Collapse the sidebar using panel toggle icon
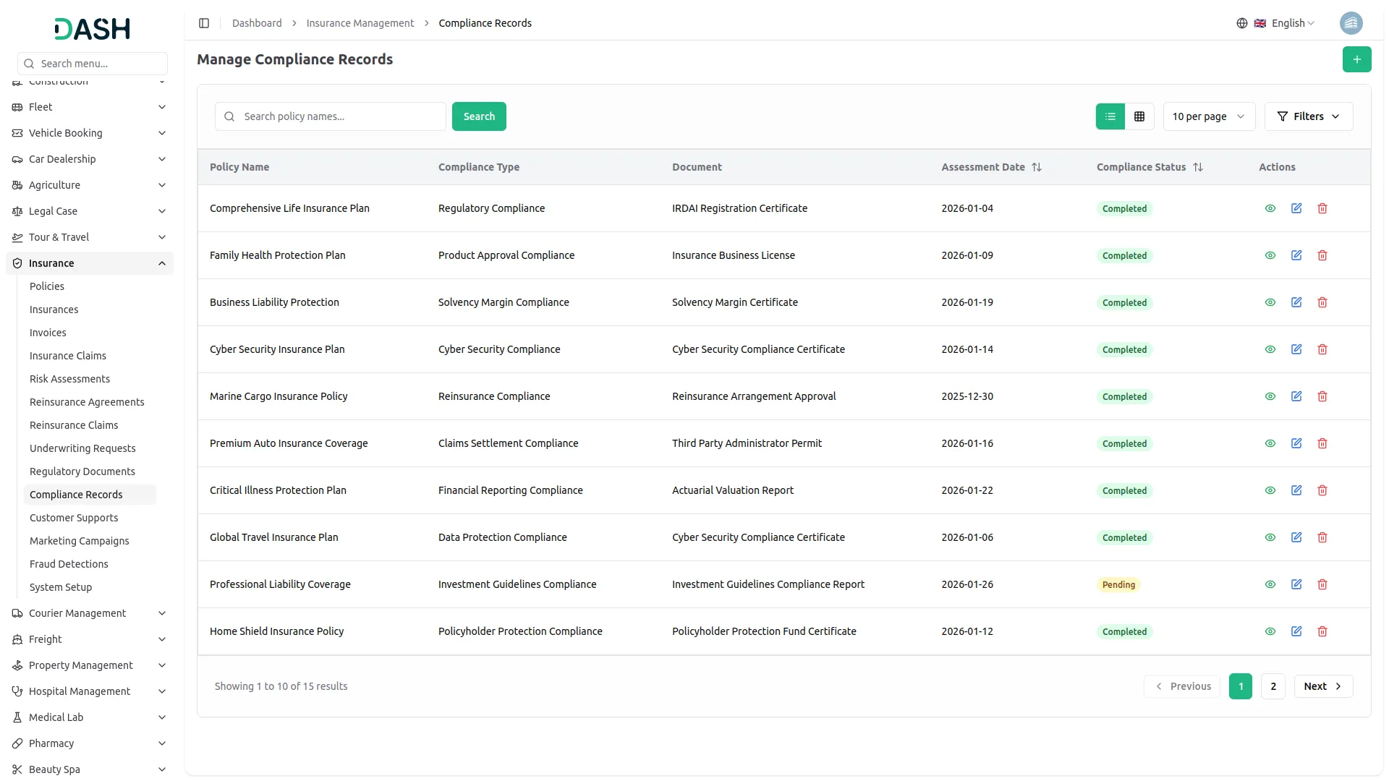1389x781 pixels. (204, 22)
